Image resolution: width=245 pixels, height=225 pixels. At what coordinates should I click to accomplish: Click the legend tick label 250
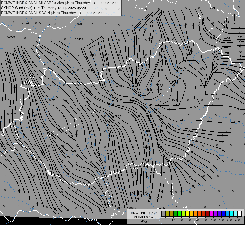229,220
